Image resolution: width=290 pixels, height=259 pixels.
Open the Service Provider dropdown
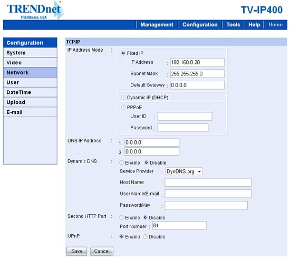pyautogui.click(x=183, y=171)
